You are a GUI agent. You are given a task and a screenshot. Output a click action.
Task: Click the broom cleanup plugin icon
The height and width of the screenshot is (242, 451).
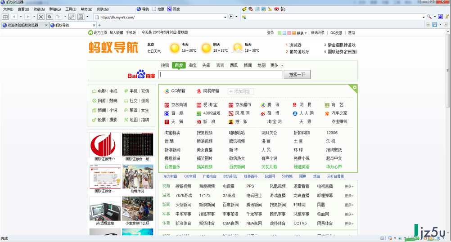(x=270, y=9)
